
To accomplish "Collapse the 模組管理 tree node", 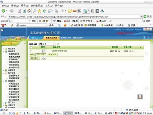I will 3,51.
